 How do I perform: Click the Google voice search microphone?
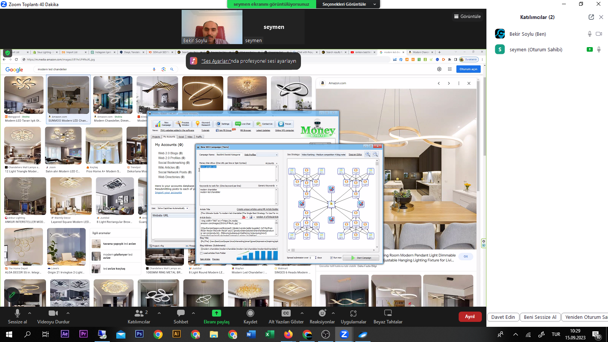click(x=154, y=69)
